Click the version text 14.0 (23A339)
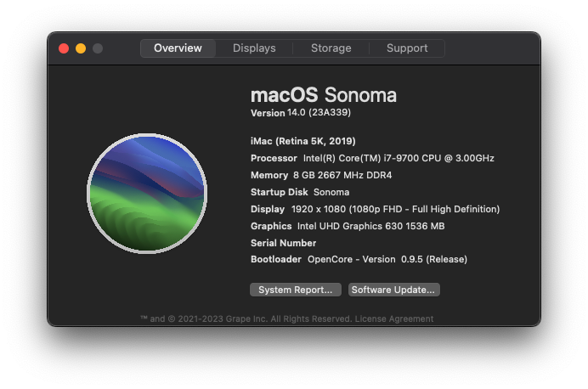The image size is (588, 389). pyautogui.click(x=319, y=112)
